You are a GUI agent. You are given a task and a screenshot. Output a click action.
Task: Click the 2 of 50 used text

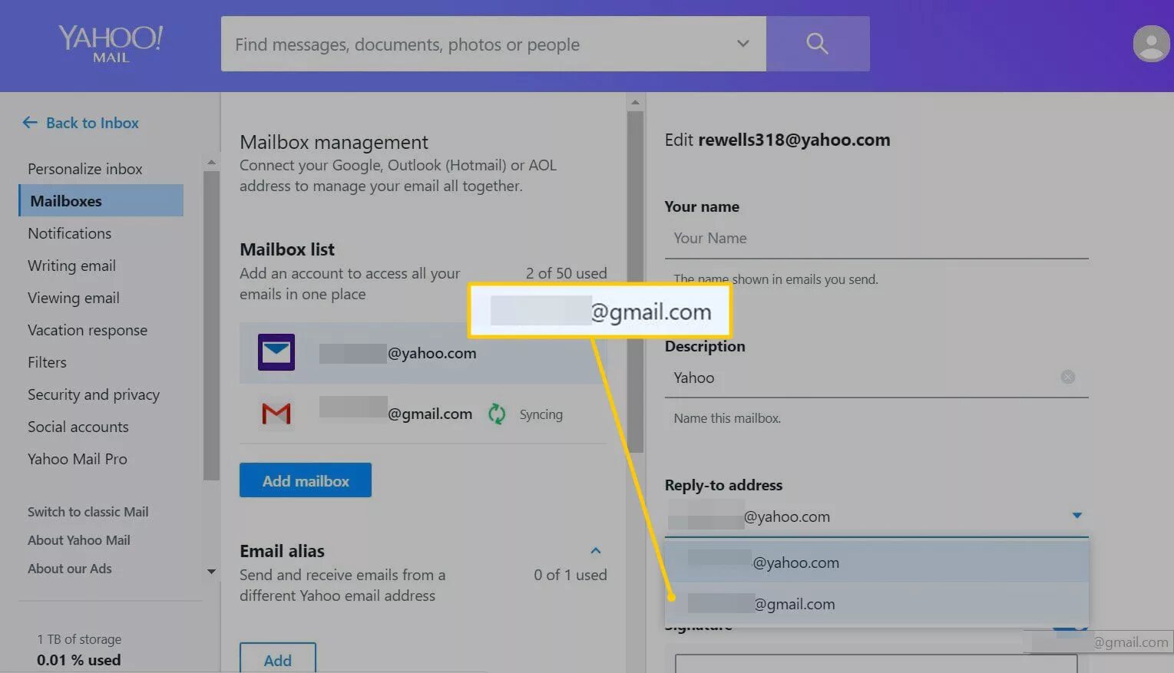click(566, 273)
